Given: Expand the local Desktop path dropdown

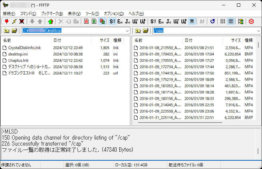Looking at the screenshot, I should 127,31.
